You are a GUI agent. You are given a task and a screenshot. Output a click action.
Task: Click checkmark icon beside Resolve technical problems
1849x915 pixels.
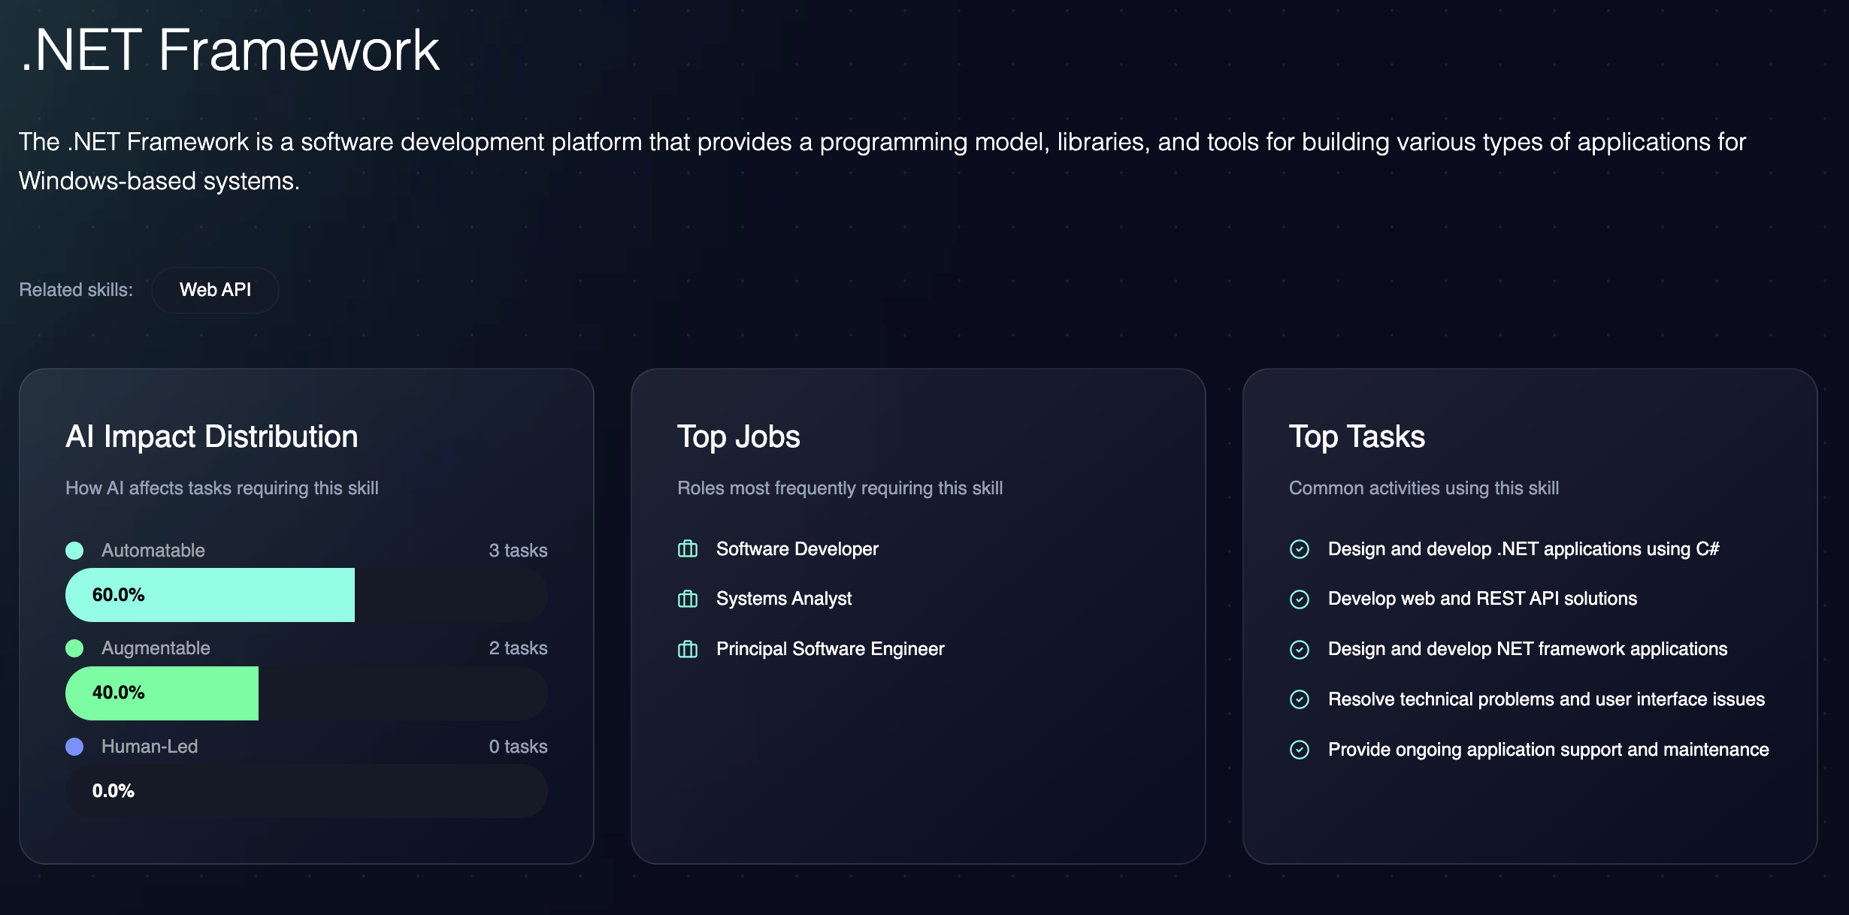pyautogui.click(x=1299, y=699)
